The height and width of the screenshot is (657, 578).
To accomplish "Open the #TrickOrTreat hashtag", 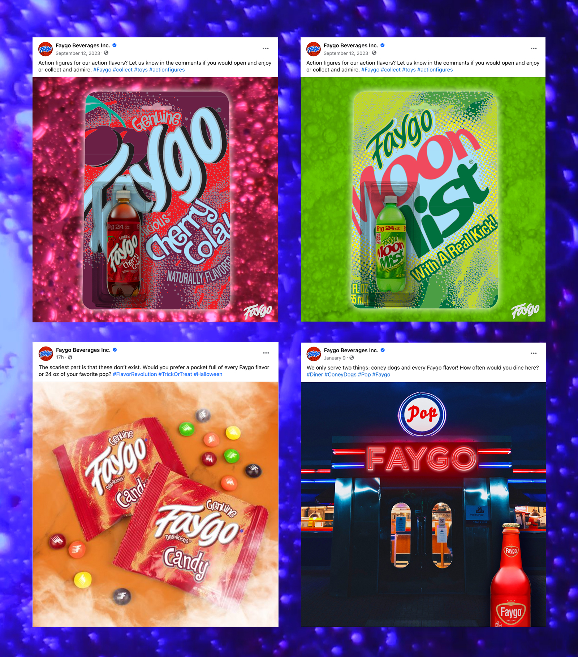I will click(175, 374).
